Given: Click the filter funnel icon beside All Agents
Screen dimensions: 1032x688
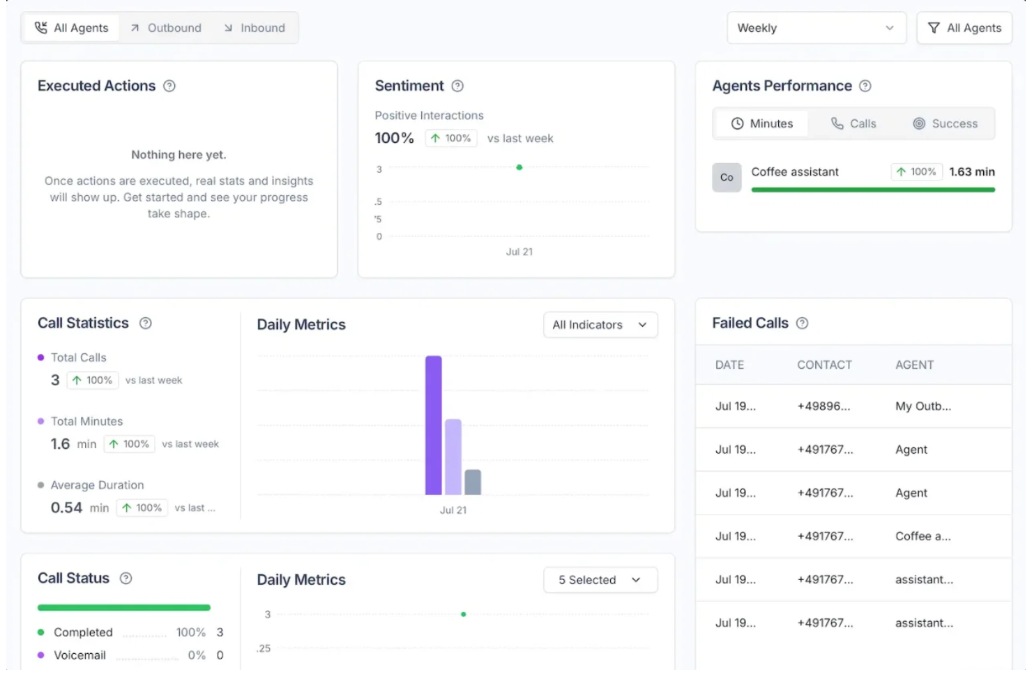Looking at the screenshot, I should pos(934,28).
